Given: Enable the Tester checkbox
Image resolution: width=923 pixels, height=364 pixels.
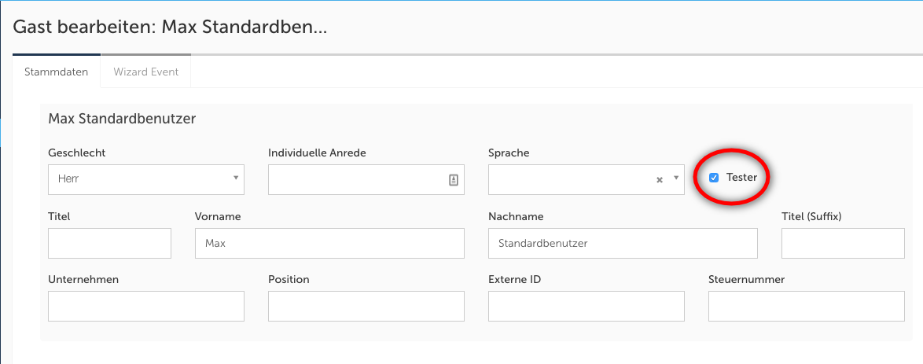Looking at the screenshot, I should pos(714,178).
